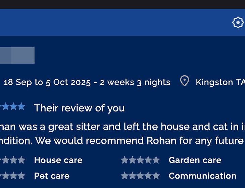Click the '2 weeks 3 nights' duration text
Viewport: 245px width, 188px height.
pyautogui.click(x=135, y=82)
